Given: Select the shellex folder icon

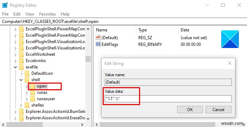Looking at the screenshot, I should [27, 105].
